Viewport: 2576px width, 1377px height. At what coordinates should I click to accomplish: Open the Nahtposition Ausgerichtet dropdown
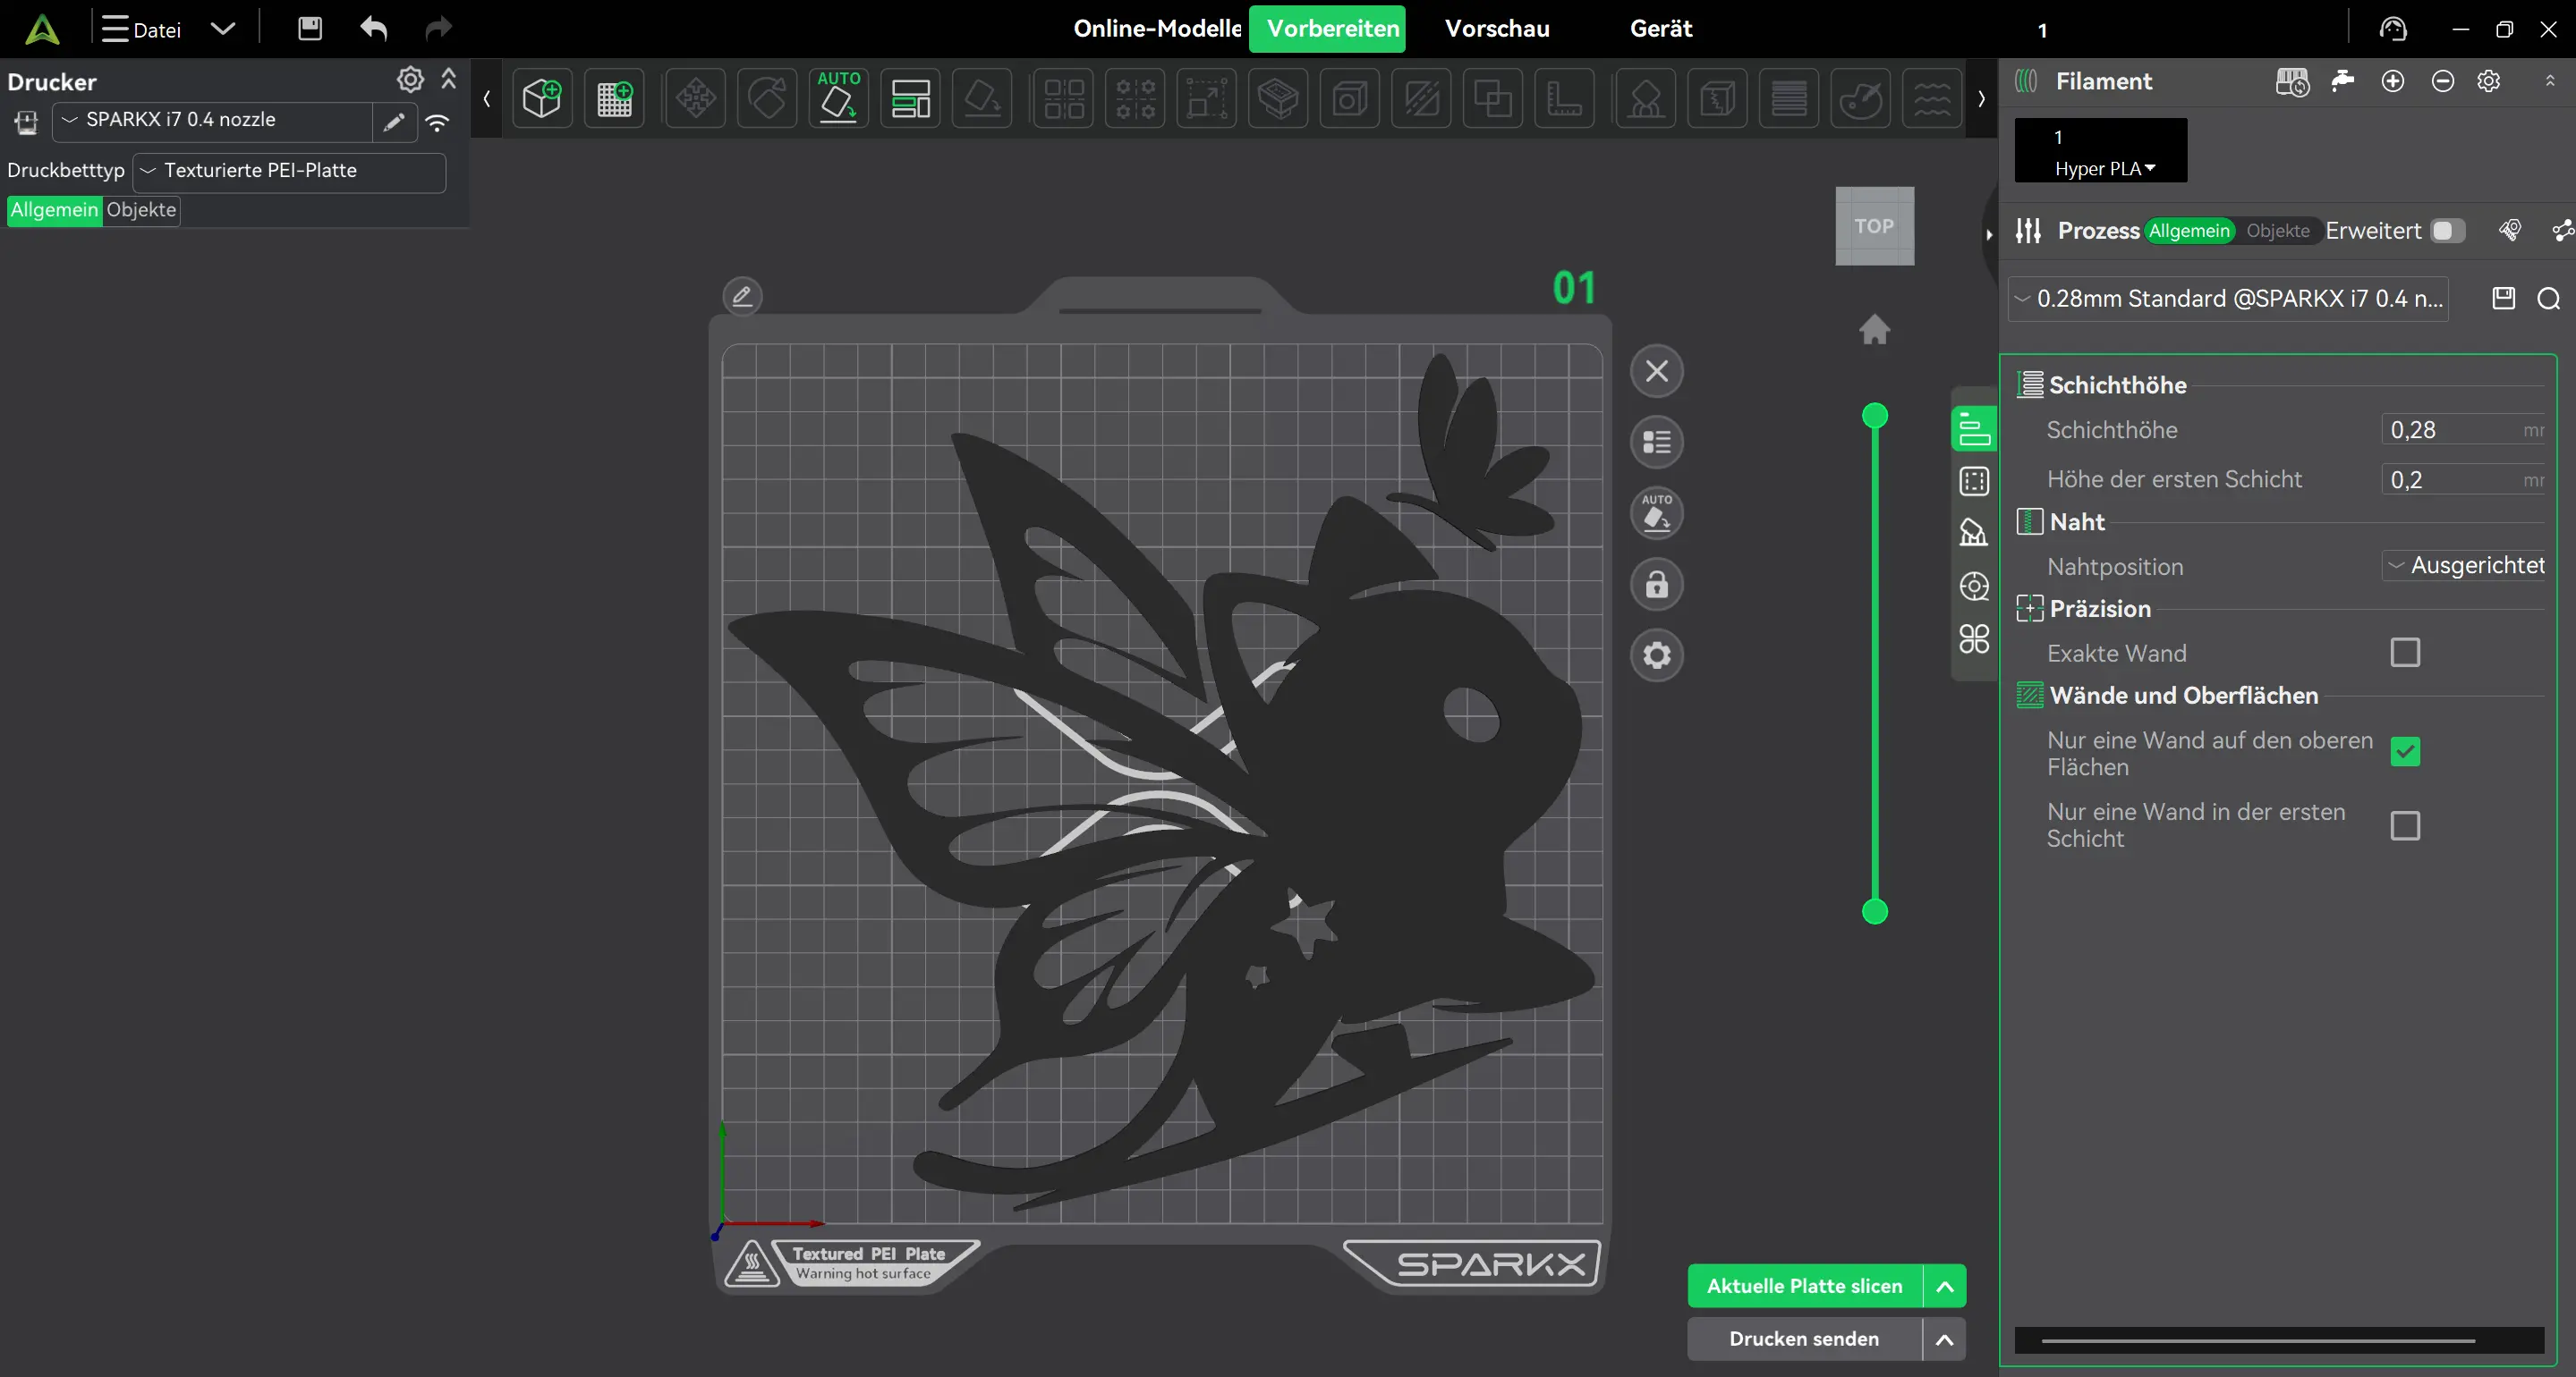click(x=2464, y=566)
